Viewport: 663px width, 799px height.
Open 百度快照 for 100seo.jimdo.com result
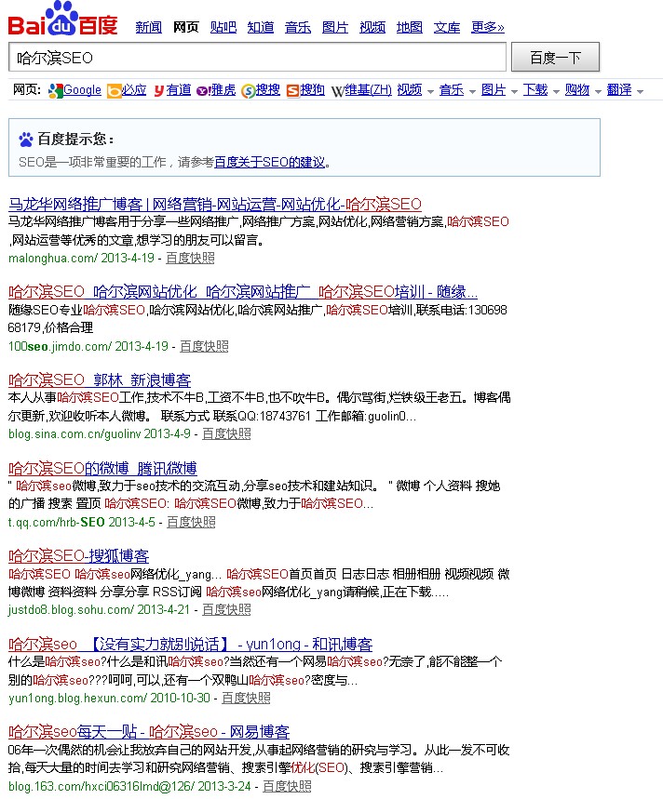[204, 347]
